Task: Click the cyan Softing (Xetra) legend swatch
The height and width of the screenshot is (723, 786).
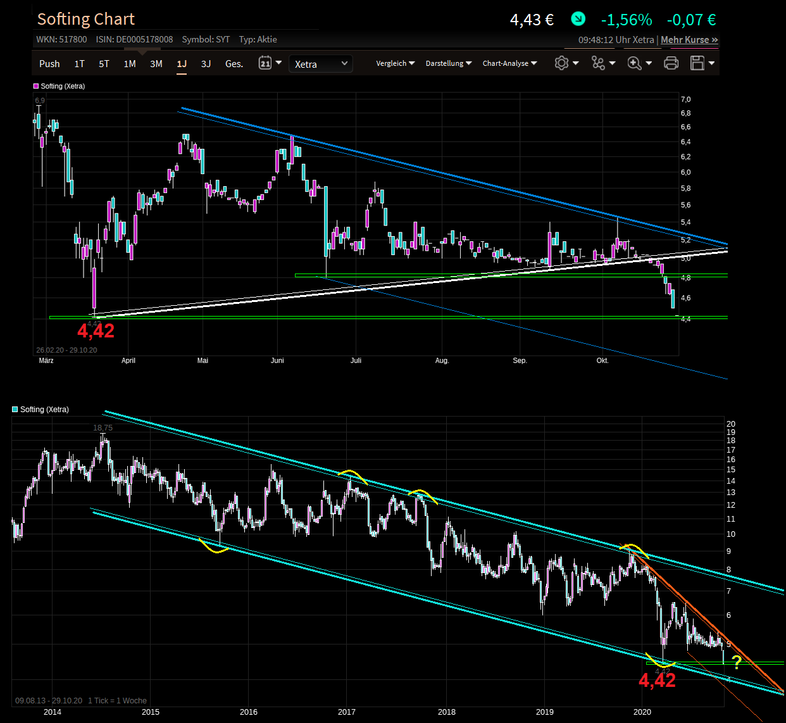Action: [x=15, y=410]
